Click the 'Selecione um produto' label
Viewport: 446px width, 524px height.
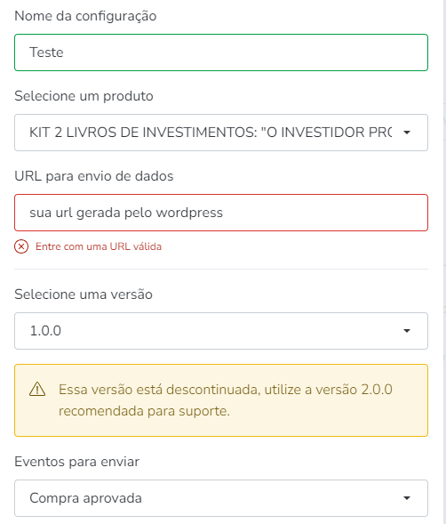84,96
